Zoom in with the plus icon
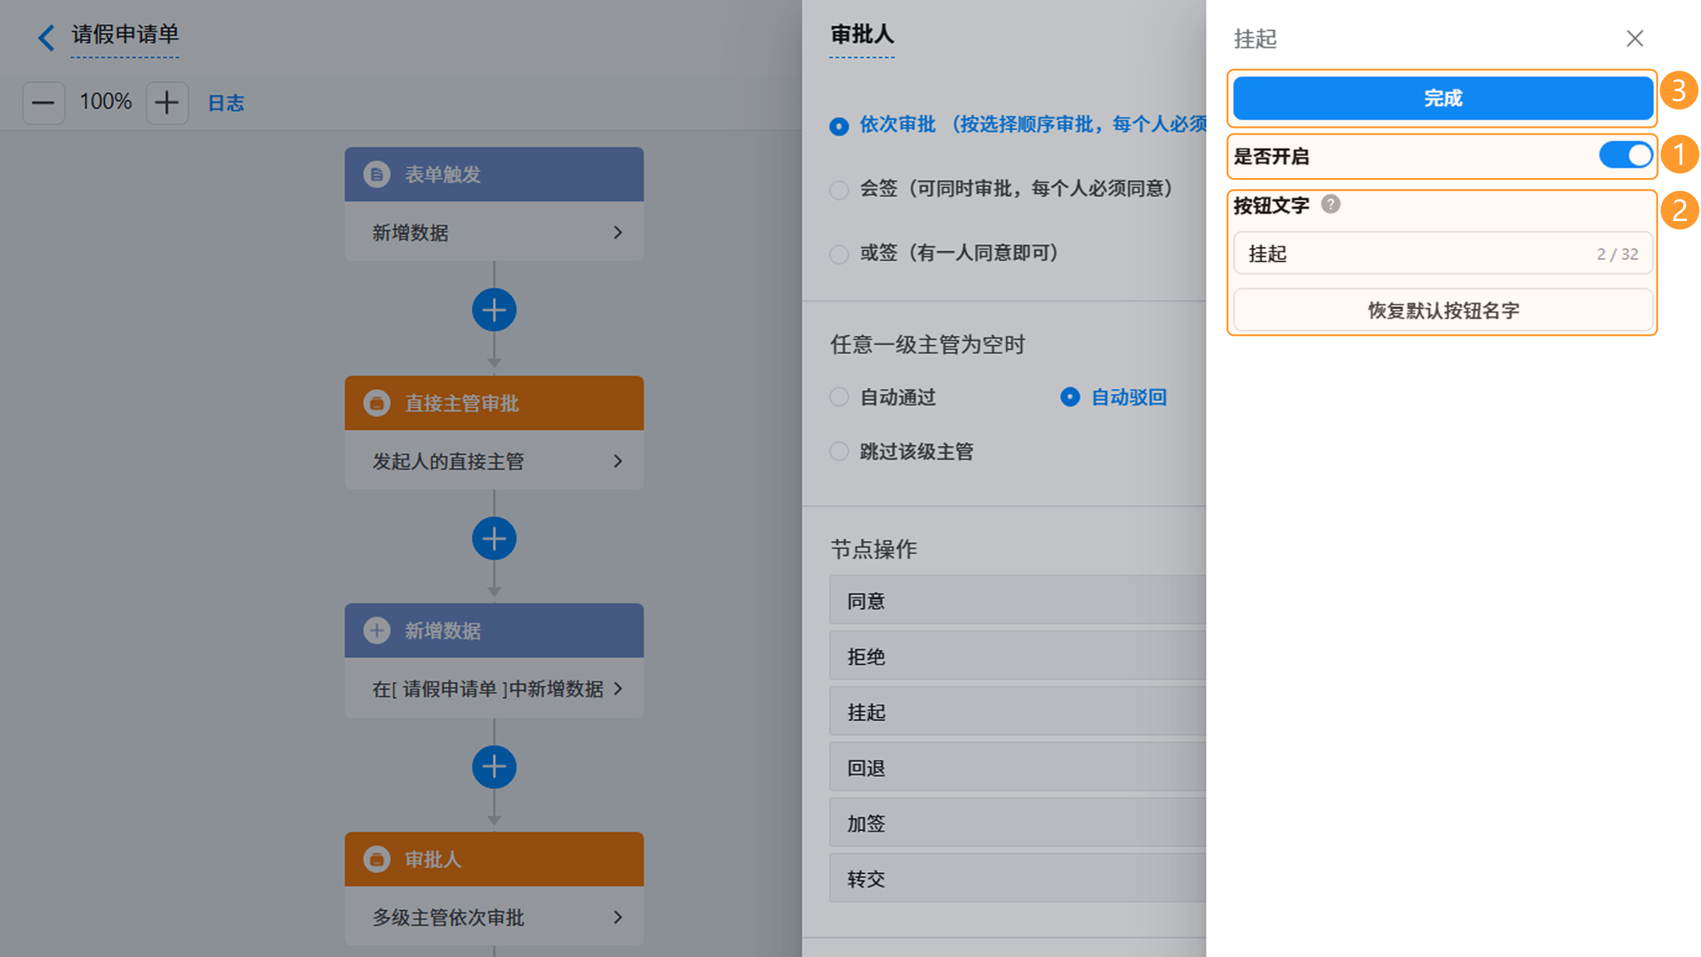Image resolution: width=1701 pixels, height=957 pixels. pos(167,102)
